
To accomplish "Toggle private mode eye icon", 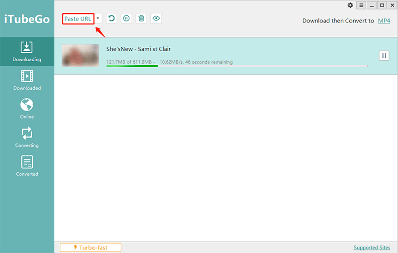I will [x=156, y=18].
